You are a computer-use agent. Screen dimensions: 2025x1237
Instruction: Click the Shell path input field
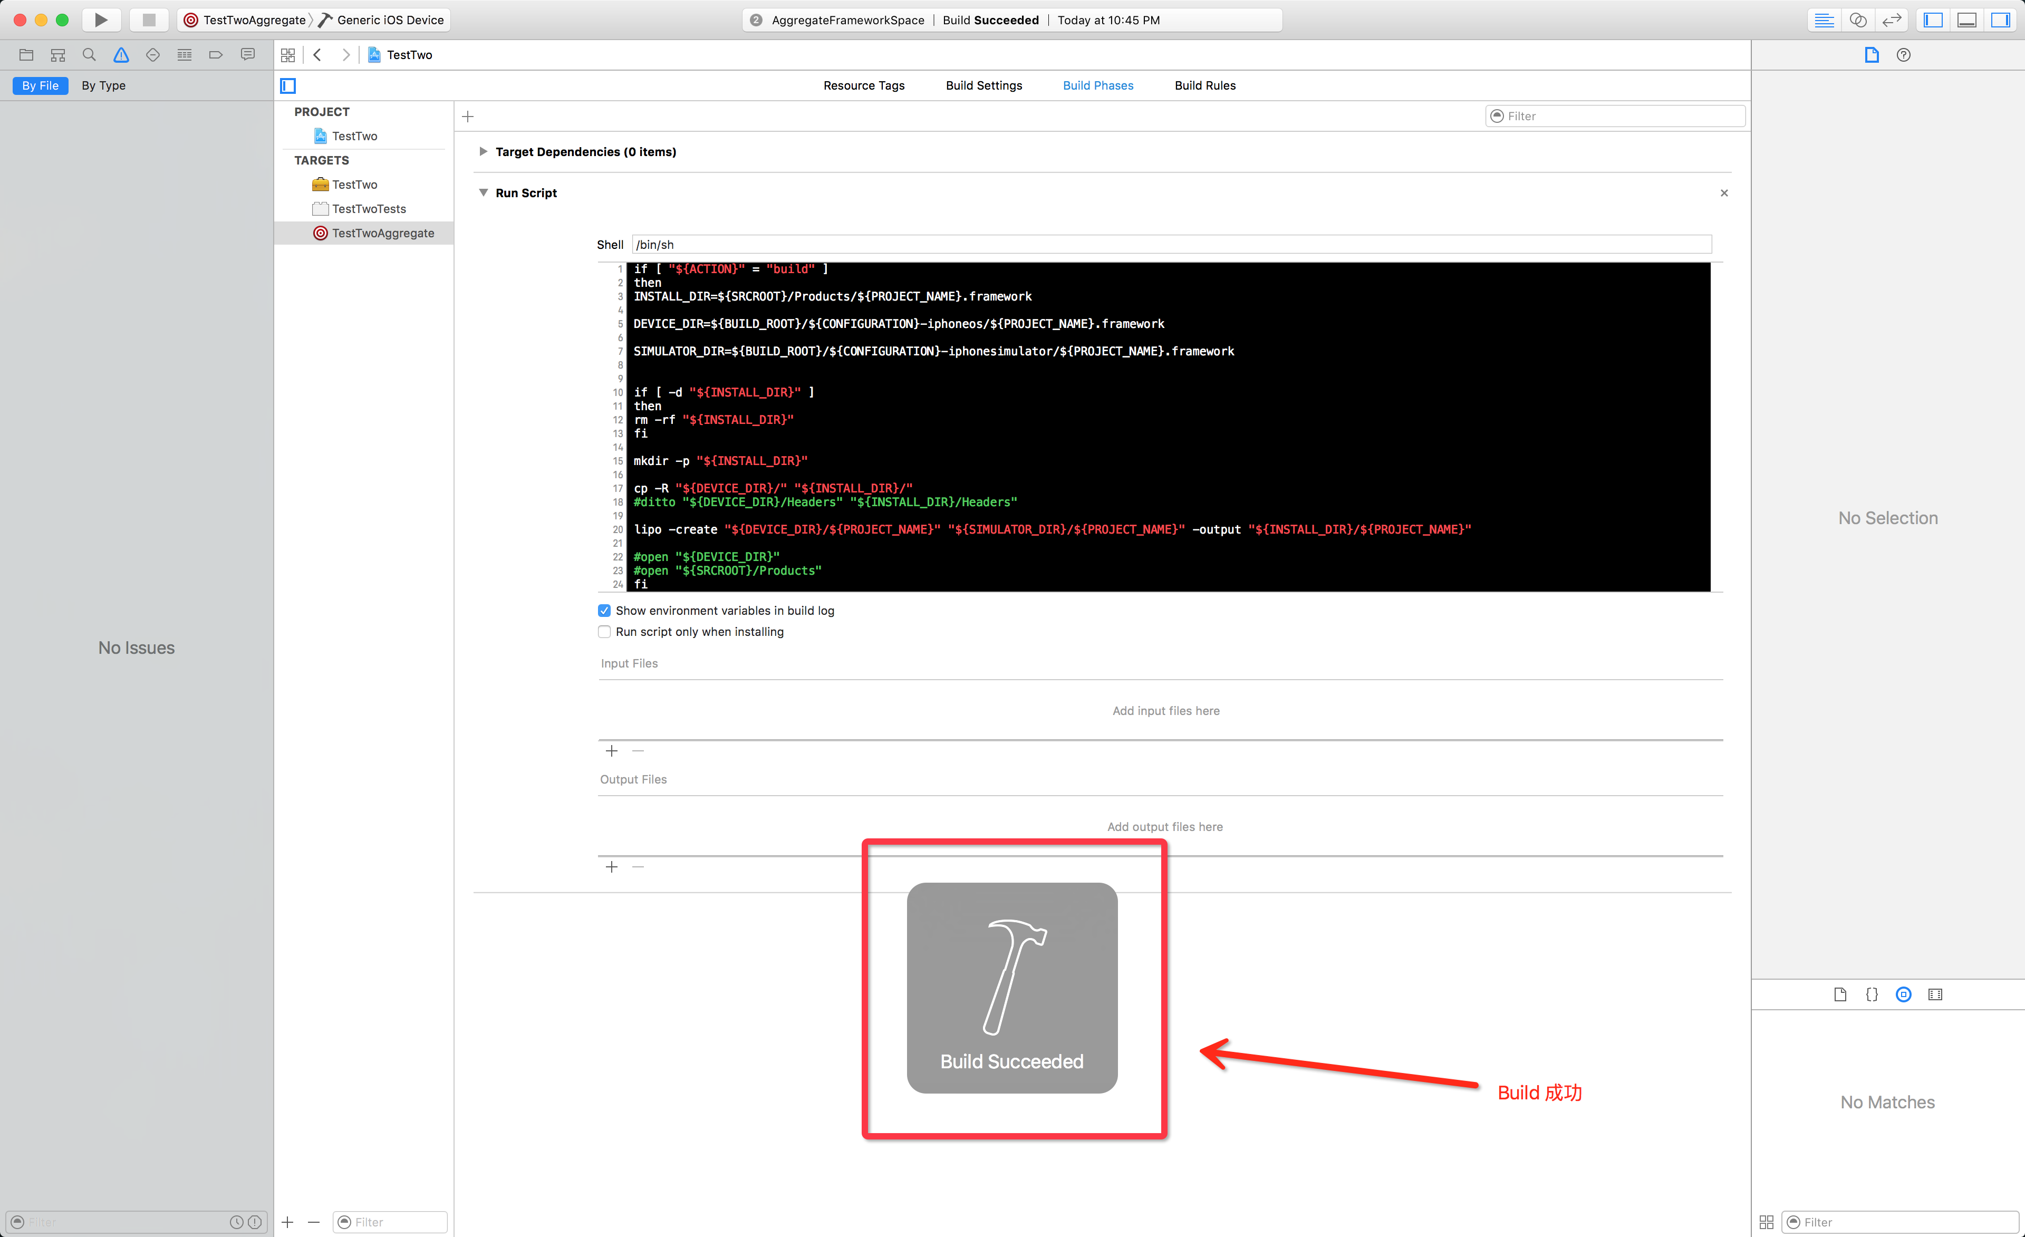pyautogui.click(x=1171, y=244)
